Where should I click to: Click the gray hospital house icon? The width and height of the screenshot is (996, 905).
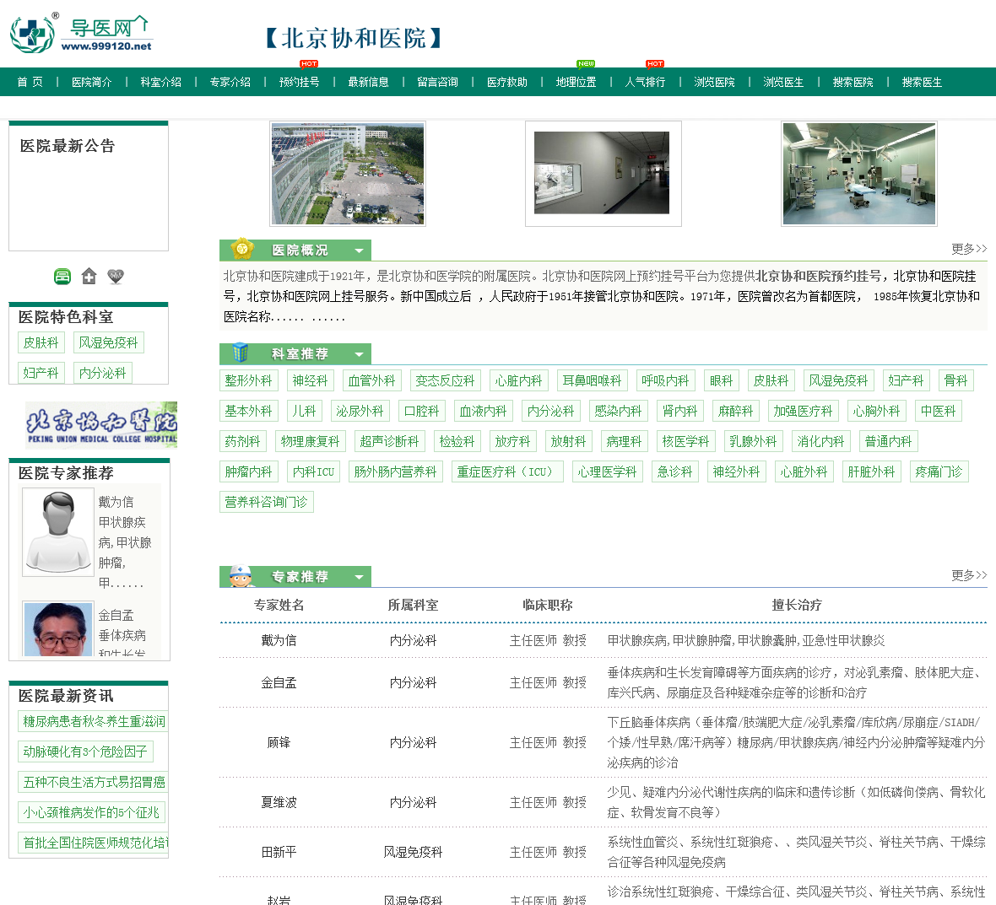pyautogui.click(x=89, y=276)
